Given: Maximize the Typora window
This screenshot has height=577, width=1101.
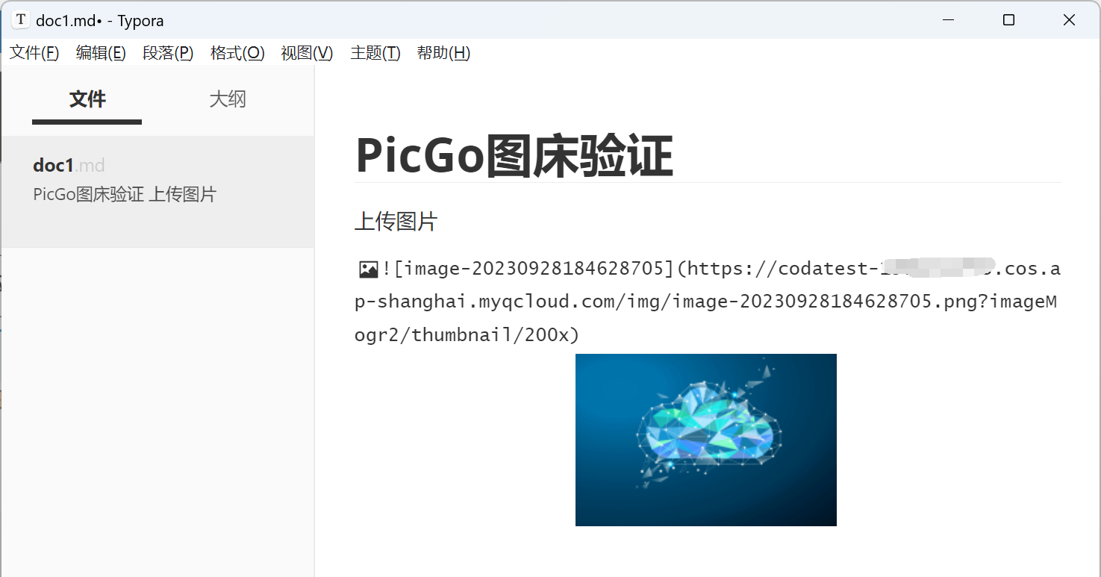Looking at the screenshot, I should [x=1008, y=20].
